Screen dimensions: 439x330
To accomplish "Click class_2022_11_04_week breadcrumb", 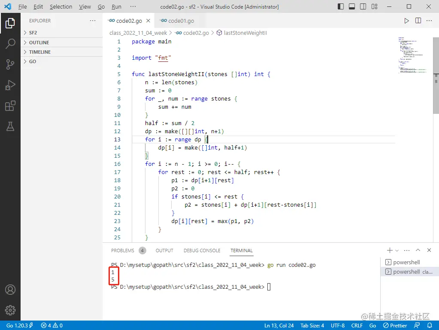I will coord(138,33).
